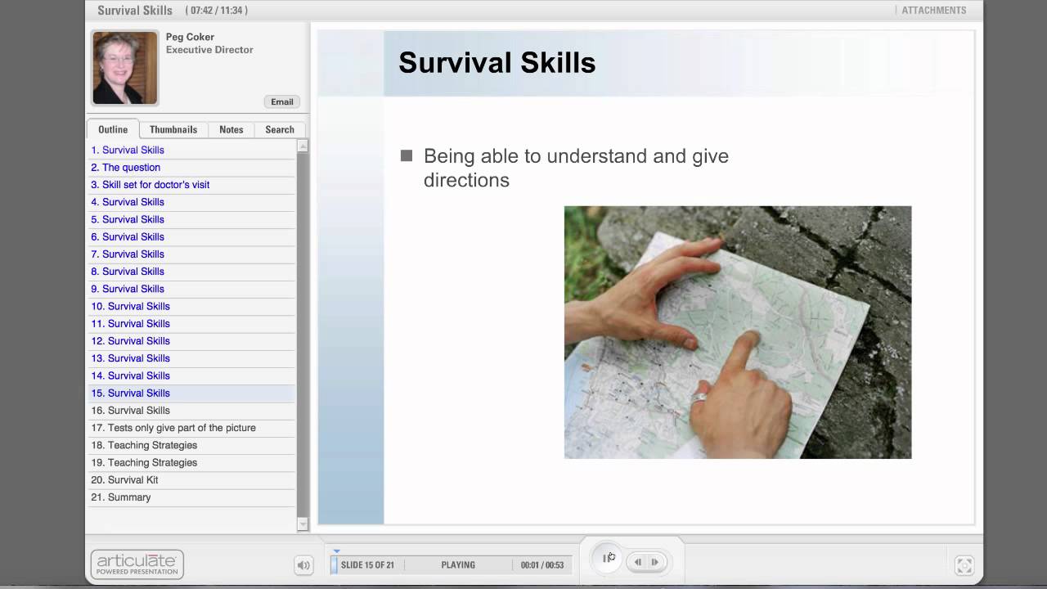Open 17. Tests only give part of the picture
Image resolution: width=1047 pixels, height=589 pixels.
[x=191, y=428]
